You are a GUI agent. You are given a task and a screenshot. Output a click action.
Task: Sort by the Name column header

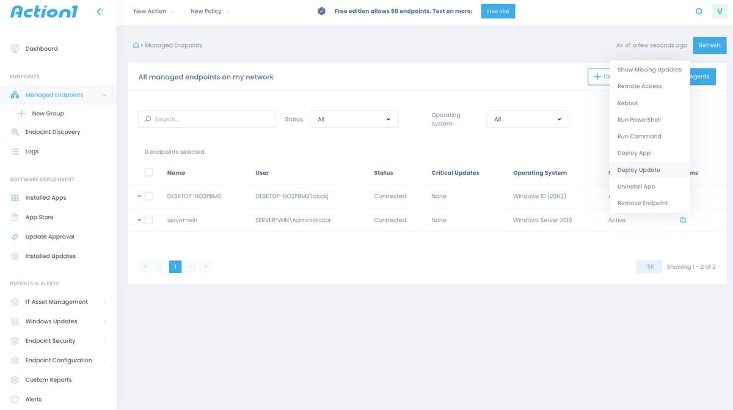[176, 173]
